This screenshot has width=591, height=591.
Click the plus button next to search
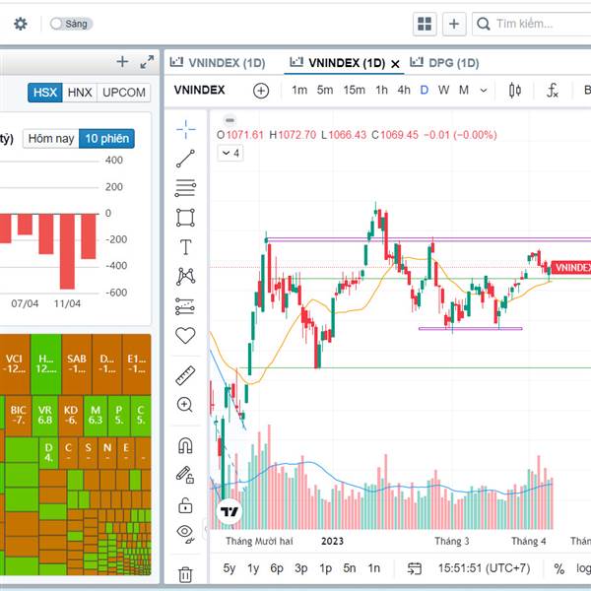454,24
